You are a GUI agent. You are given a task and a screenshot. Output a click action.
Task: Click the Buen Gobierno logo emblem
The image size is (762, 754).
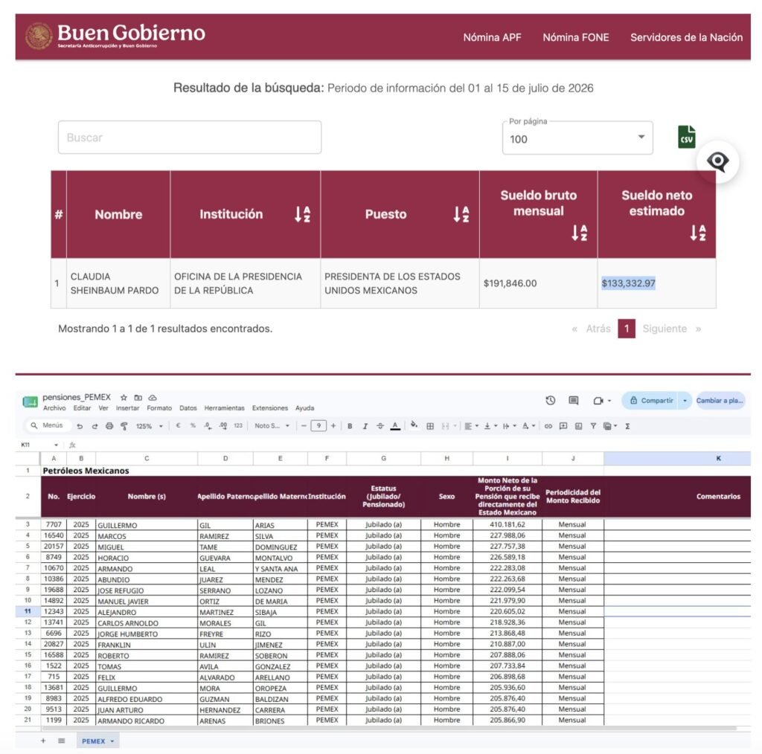tap(39, 36)
